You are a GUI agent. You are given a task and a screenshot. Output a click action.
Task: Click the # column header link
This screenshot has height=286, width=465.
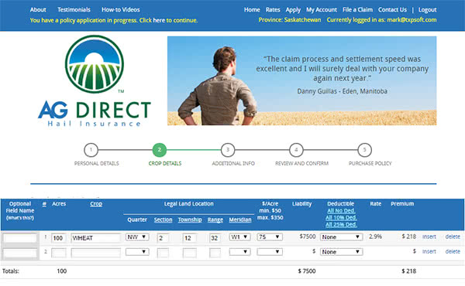44,204
